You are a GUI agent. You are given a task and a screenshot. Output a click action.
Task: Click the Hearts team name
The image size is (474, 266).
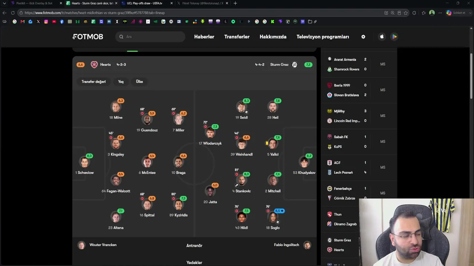(106, 65)
